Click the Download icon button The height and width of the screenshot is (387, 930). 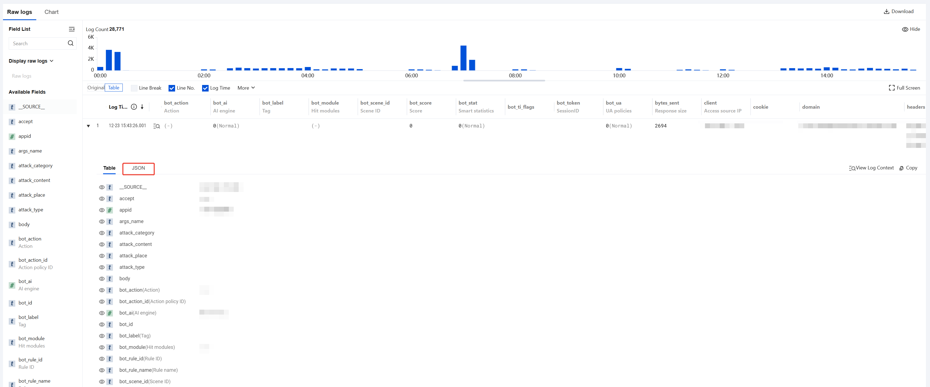pyautogui.click(x=886, y=11)
